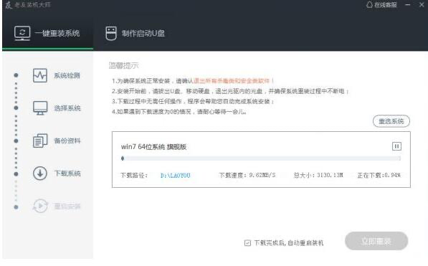Select the 下载系统 download arrow icon
This screenshot has width=428, height=266.
[x=40, y=174]
